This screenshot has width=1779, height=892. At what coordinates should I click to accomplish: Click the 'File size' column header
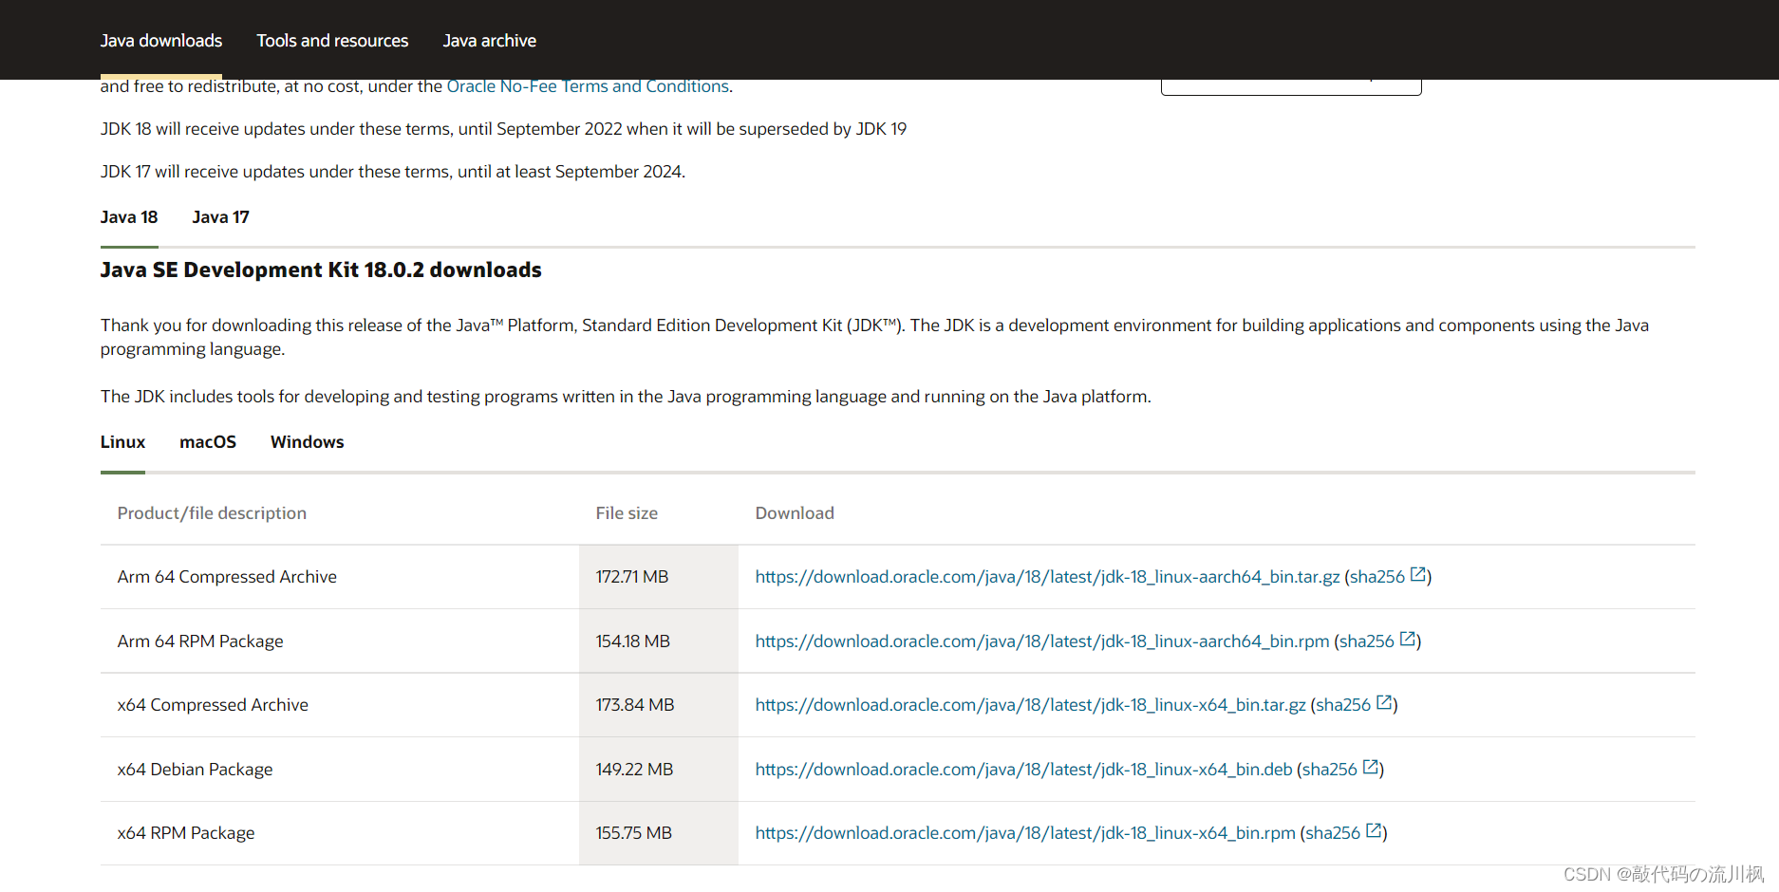point(627,513)
